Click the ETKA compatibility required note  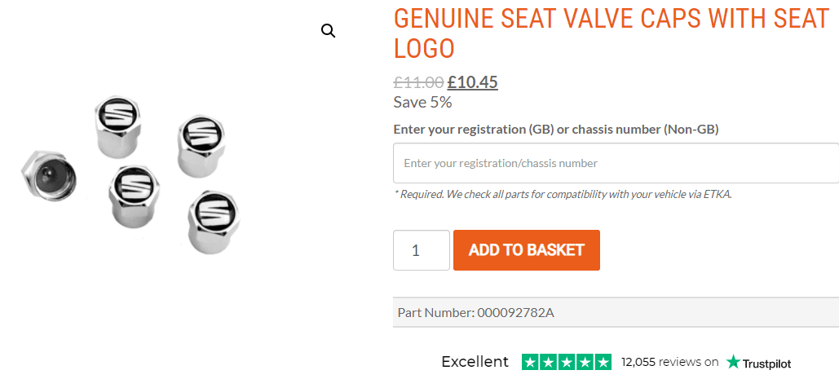coord(563,194)
